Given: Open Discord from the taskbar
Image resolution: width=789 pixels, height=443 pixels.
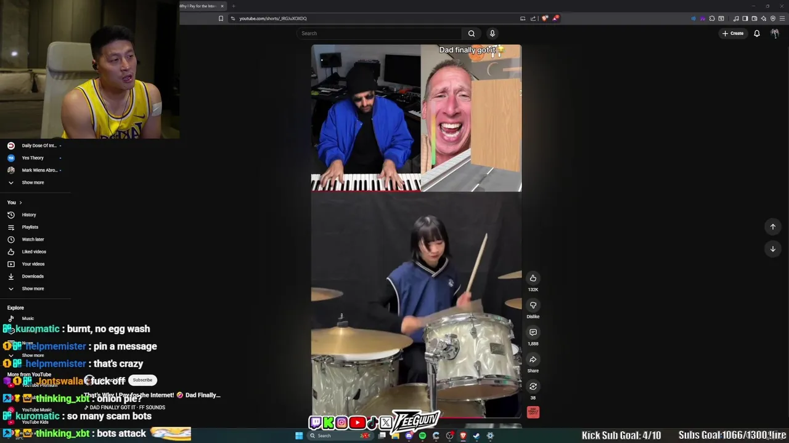Looking at the screenshot, I should point(409,436).
